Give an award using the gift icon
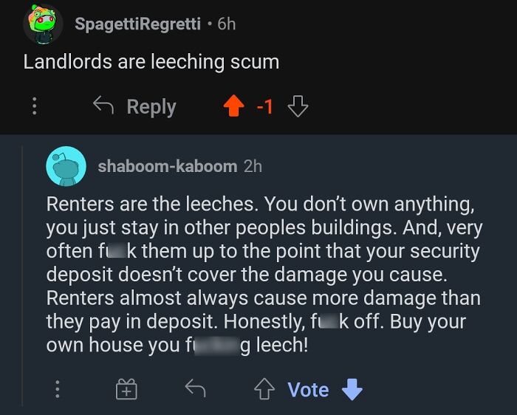This screenshot has width=517, height=415. (x=126, y=389)
